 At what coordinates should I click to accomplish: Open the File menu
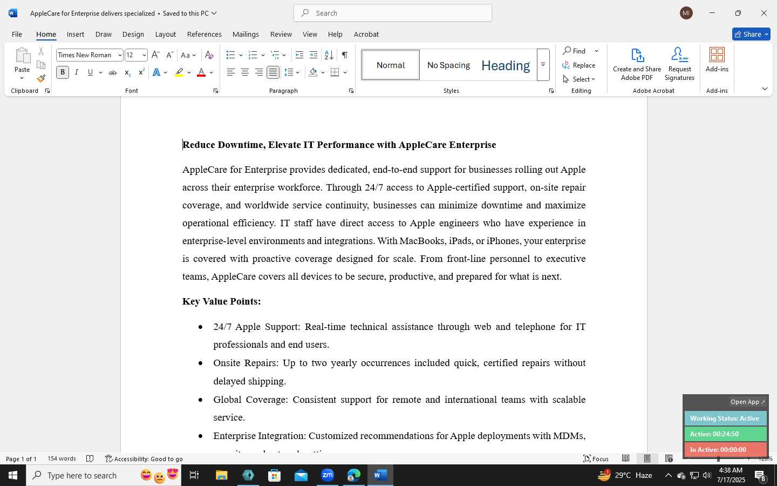point(17,34)
